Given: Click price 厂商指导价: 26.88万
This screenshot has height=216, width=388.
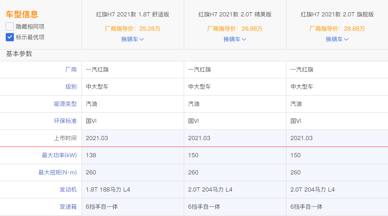Looking at the screenshot, I should [235, 29].
